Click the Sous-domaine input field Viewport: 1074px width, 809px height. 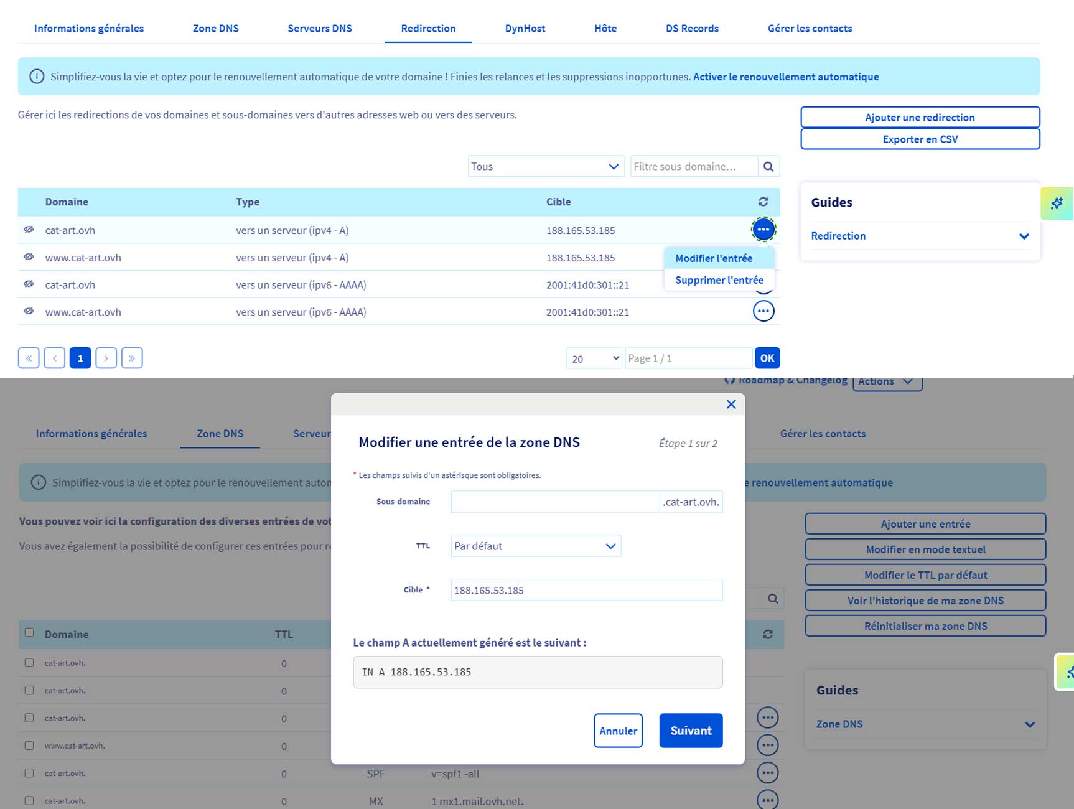[x=554, y=502]
